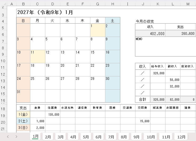The height and width of the screenshot is (141, 196).
Task: Click the 402,000 income total cell
Action: pos(150,33)
